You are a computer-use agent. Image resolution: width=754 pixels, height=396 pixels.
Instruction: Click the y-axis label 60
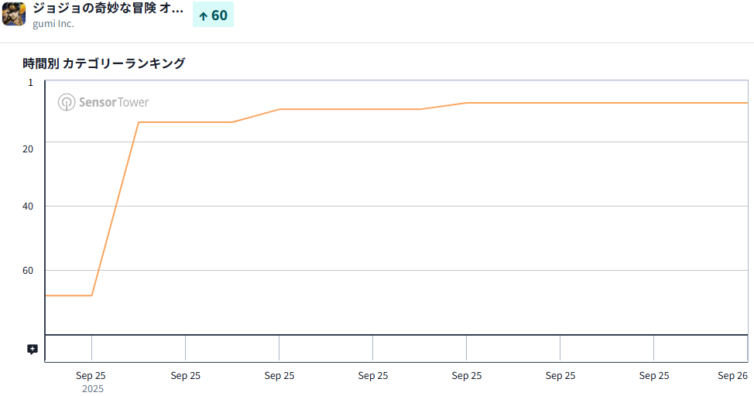pos(29,271)
